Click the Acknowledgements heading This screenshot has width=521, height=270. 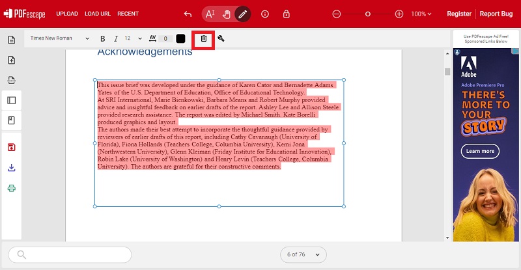145,52
